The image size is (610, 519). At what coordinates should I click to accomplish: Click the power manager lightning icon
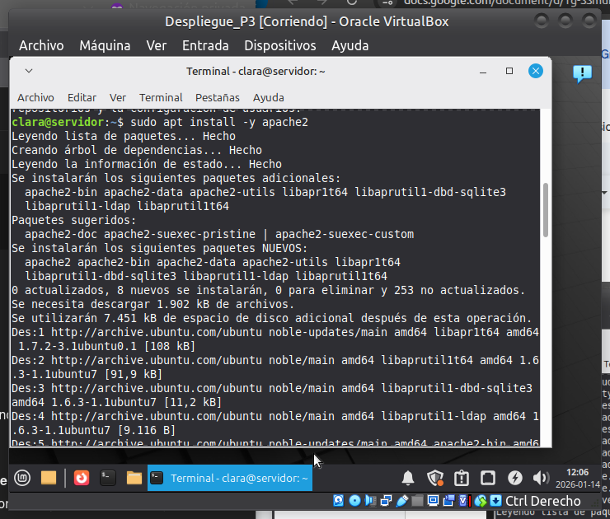tap(515, 478)
